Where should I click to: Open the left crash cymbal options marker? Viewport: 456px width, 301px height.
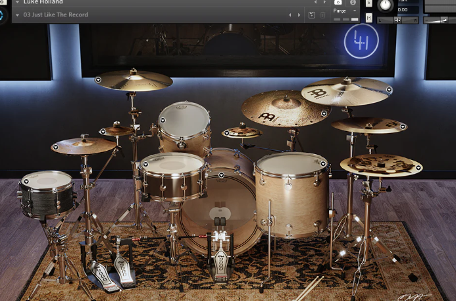click(98, 80)
